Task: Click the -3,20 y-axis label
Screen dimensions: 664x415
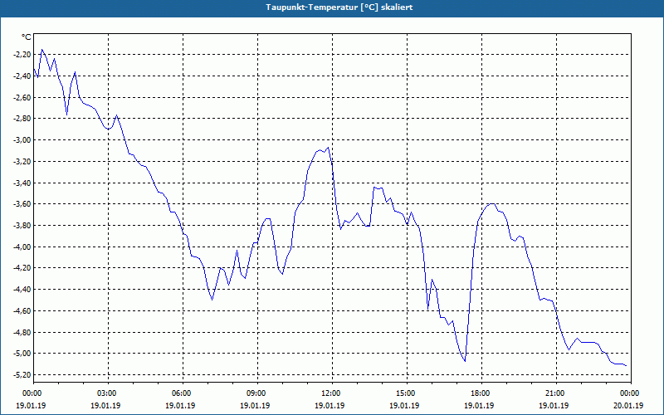Action: click(x=22, y=161)
